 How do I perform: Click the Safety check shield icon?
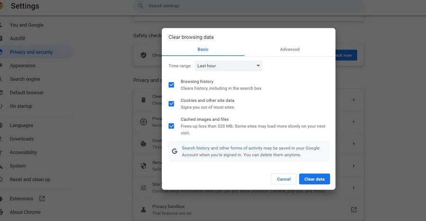[x=143, y=55]
